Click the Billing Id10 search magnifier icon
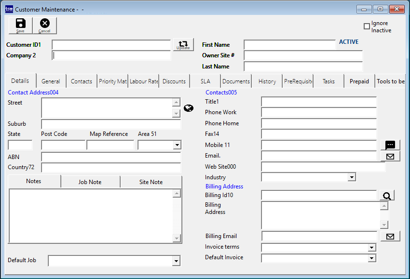 point(387,195)
